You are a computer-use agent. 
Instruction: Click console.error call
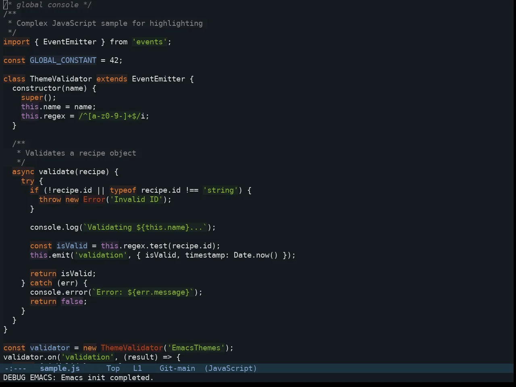(58, 292)
